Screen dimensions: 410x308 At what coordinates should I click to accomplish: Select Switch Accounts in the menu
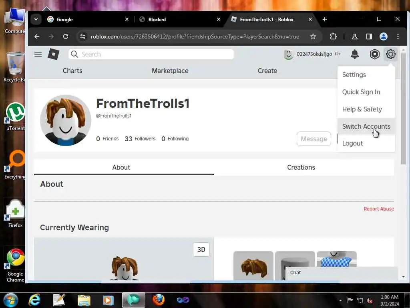pos(366,126)
